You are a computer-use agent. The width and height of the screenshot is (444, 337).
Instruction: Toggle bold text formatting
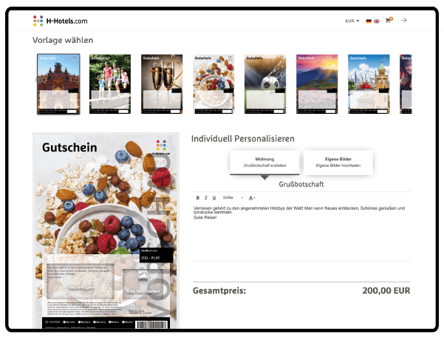coord(197,198)
